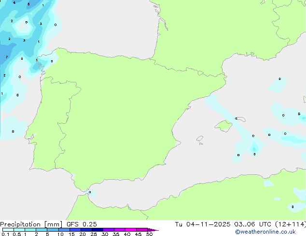This screenshot has width=306, height=236.
Task: Click the Menorca island outline
Action: (241, 119)
